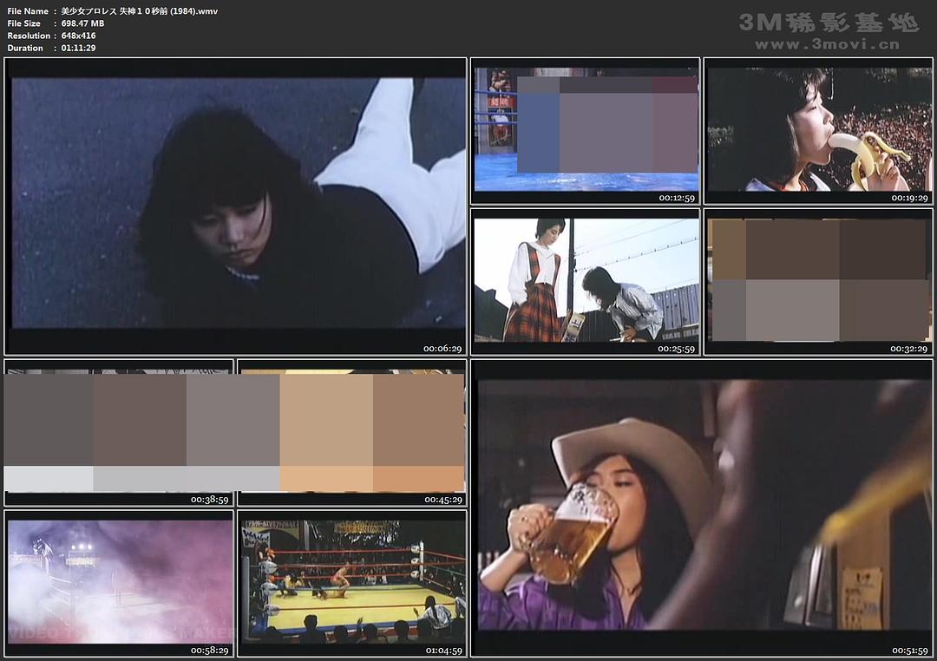Select the 648x416 resolution value

78,36
